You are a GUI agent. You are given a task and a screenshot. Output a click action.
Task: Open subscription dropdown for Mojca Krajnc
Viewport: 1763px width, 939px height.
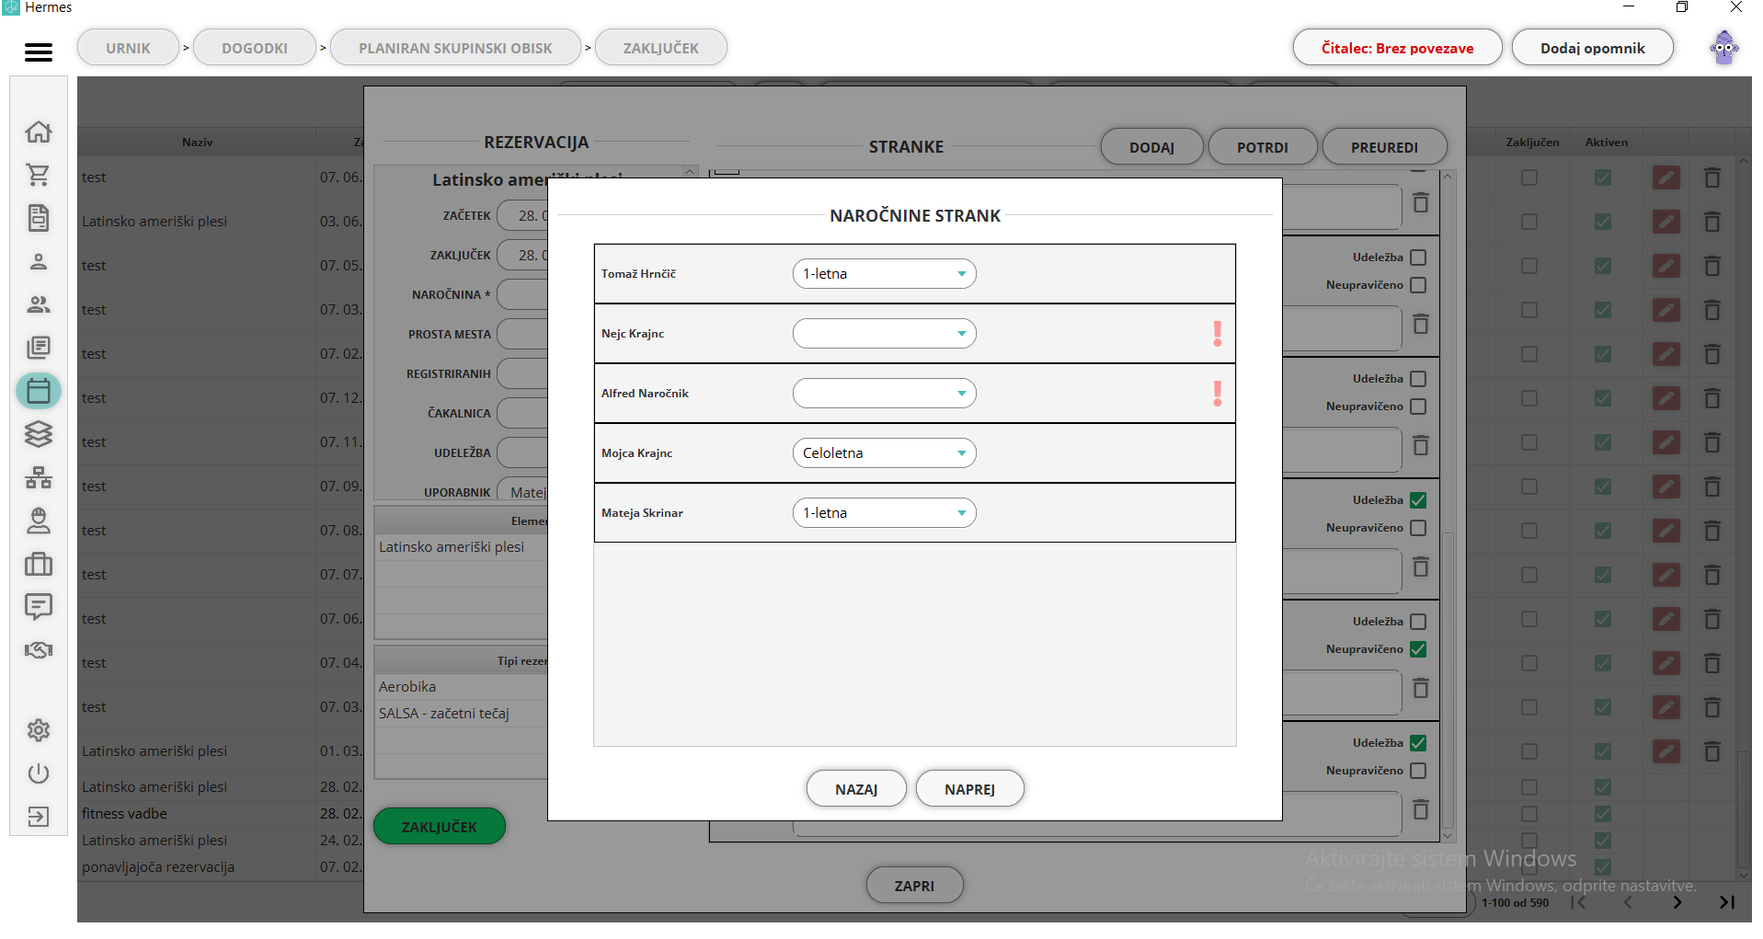(884, 453)
